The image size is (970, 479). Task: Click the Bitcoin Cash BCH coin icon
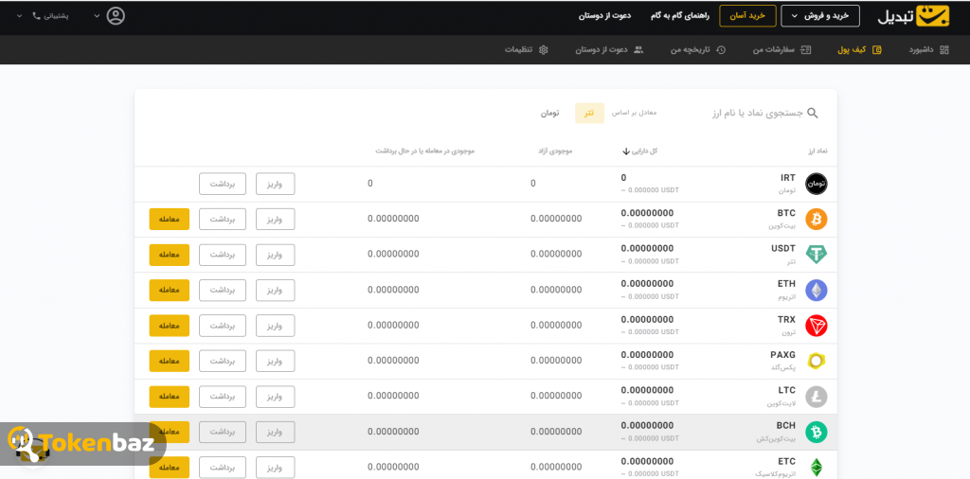816,432
